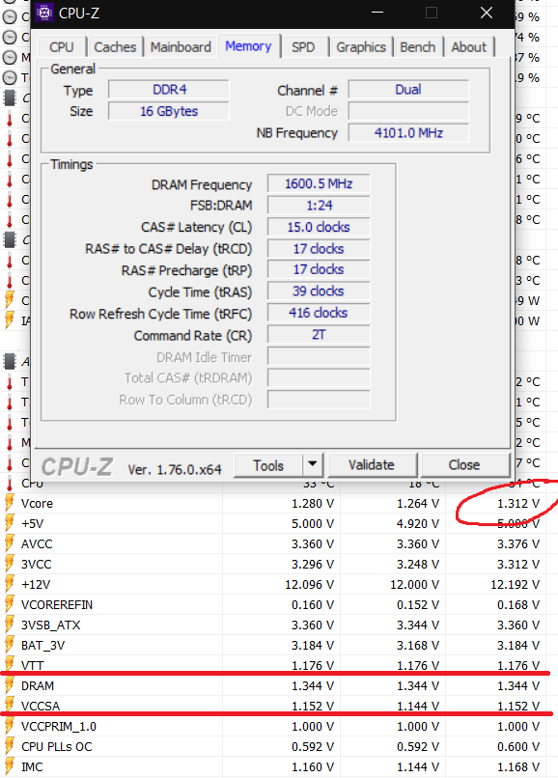This screenshot has width=558, height=778.
Task: Click the Vcore lightning icon in sensor list
Action: pyautogui.click(x=10, y=503)
